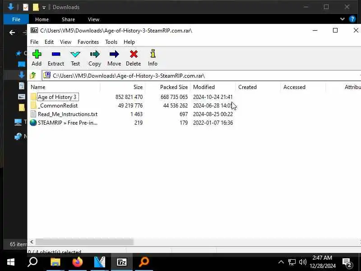
Task: Open the orange magnifier app in taskbar
Action: [x=143, y=262]
